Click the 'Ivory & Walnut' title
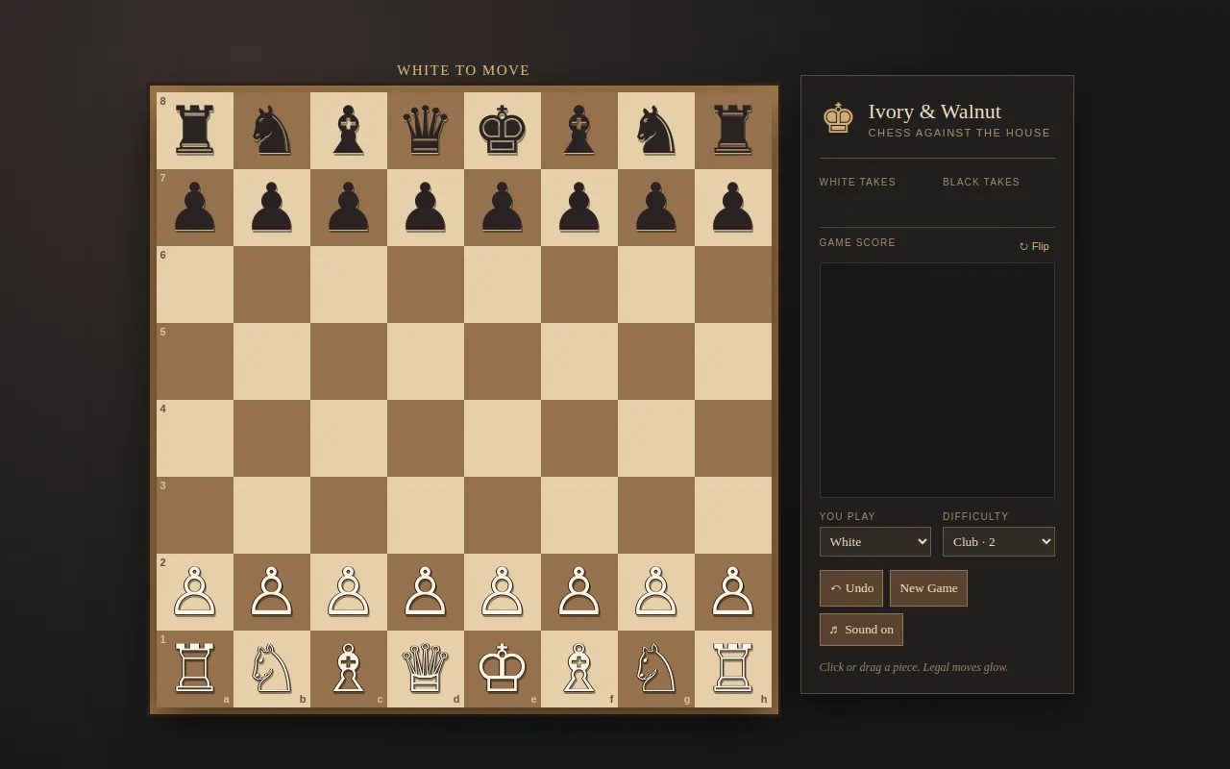 click(x=934, y=112)
